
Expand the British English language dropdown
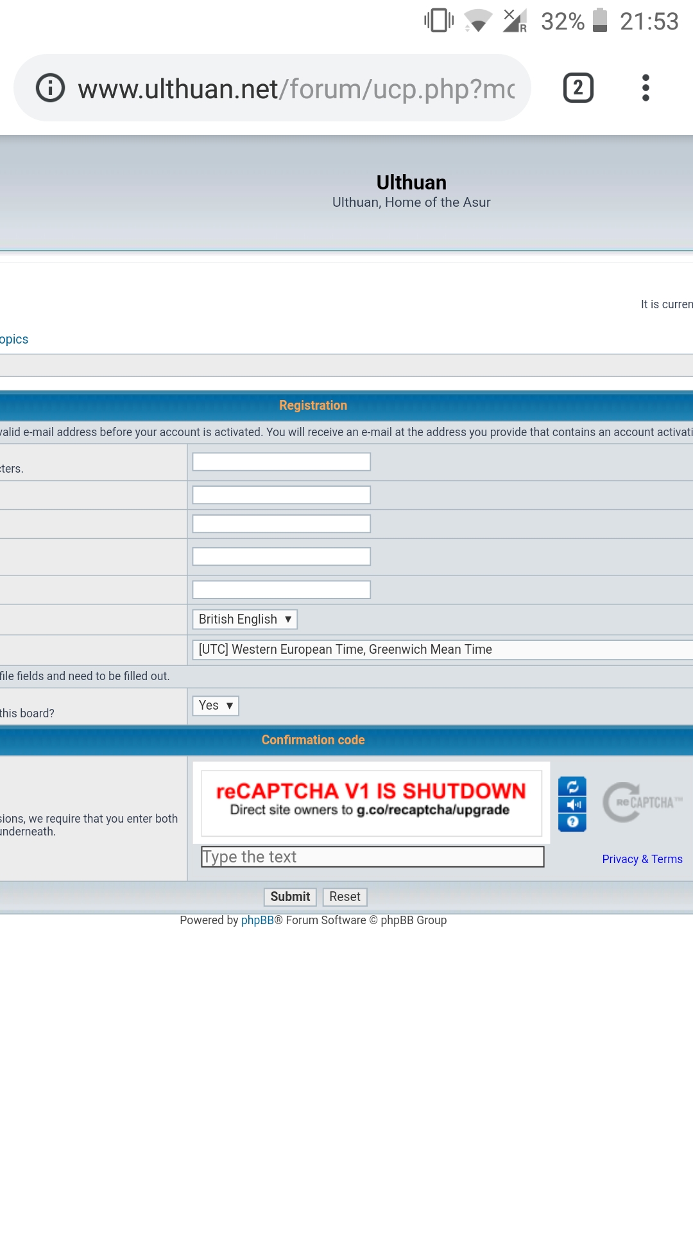[244, 619]
